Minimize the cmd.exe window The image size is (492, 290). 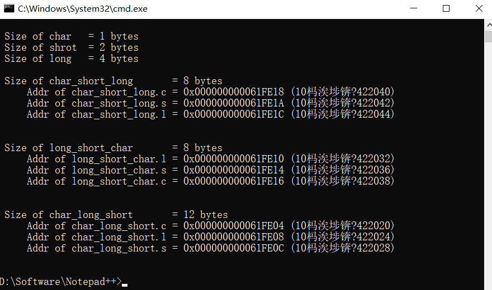click(414, 8)
